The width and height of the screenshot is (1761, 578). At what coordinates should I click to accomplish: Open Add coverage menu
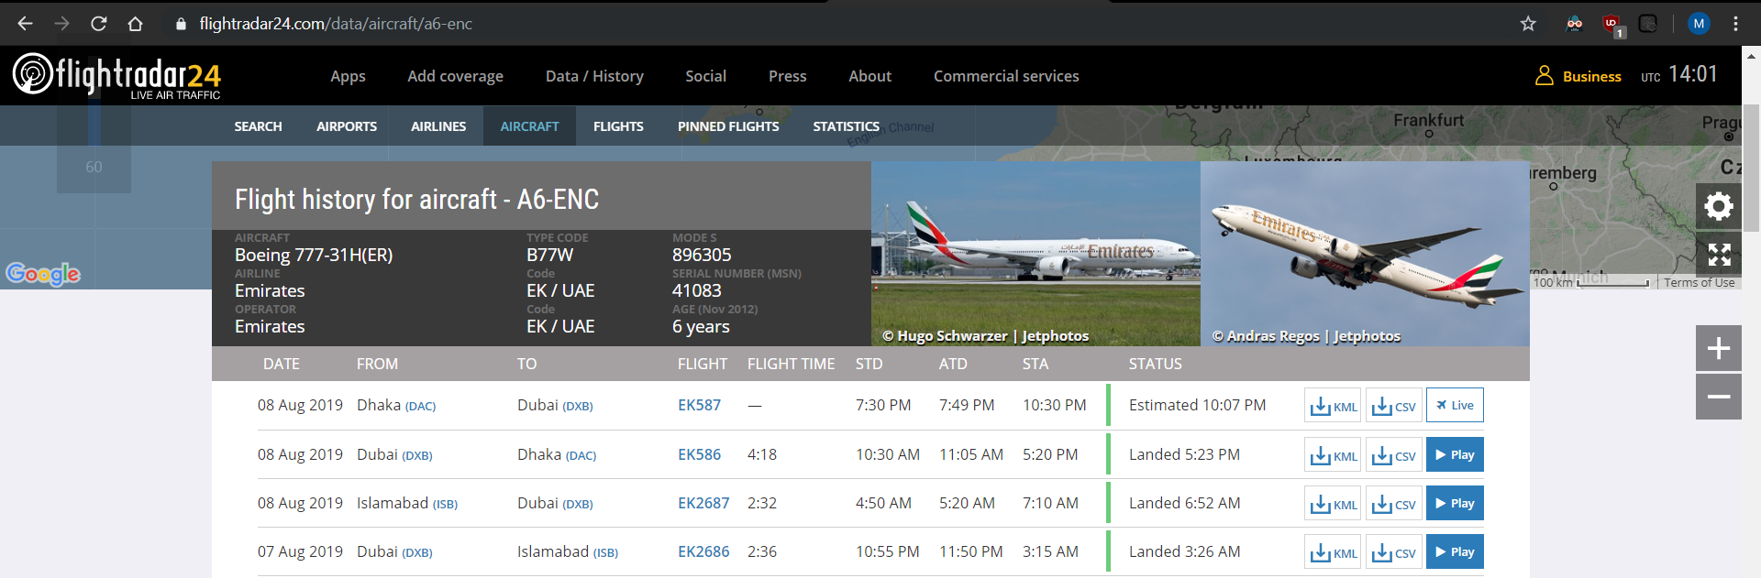click(455, 76)
